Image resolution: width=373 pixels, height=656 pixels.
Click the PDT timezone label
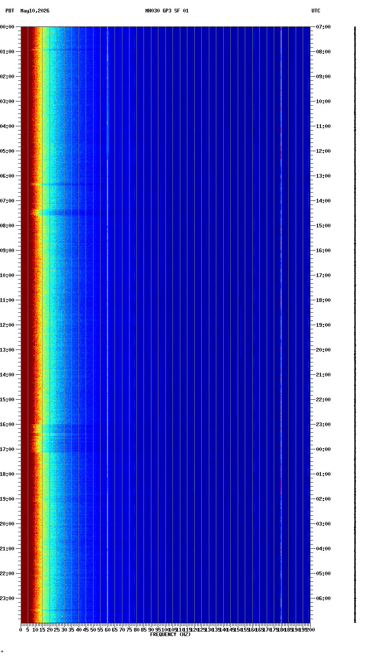point(10,11)
